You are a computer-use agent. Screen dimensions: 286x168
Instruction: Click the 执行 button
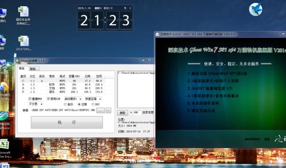pos(67,122)
